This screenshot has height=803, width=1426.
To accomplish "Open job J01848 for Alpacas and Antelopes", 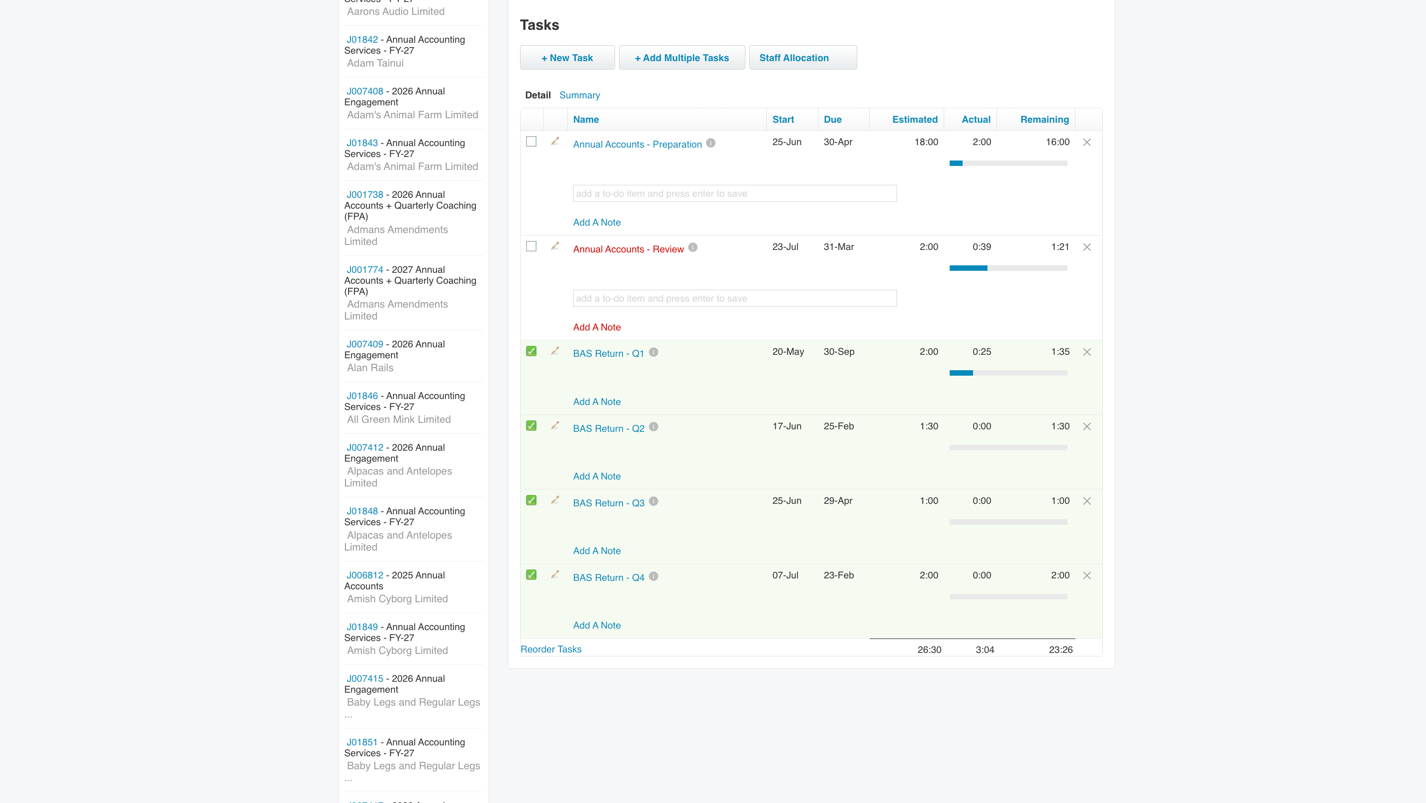I will [362, 511].
